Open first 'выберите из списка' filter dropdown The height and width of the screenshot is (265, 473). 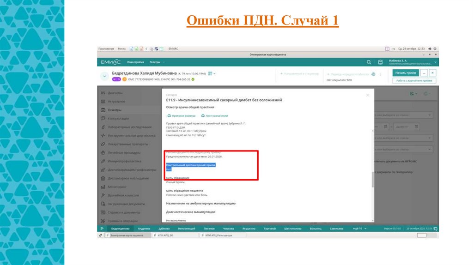(x=404, y=115)
